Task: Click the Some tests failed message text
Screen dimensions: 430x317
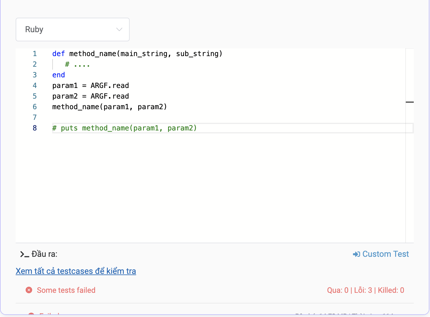Action: tap(66, 290)
